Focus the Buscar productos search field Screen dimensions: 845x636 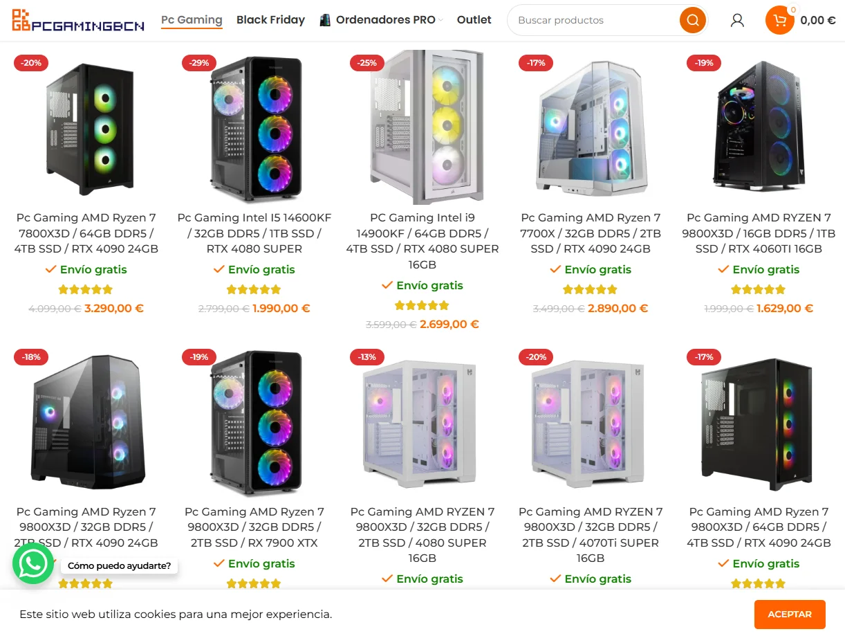(x=595, y=20)
